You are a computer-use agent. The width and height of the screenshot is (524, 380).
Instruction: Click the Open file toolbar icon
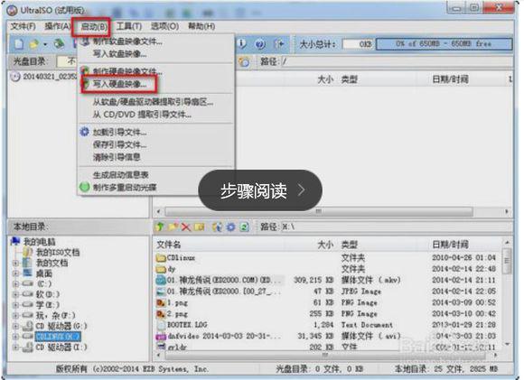pos(33,44)
